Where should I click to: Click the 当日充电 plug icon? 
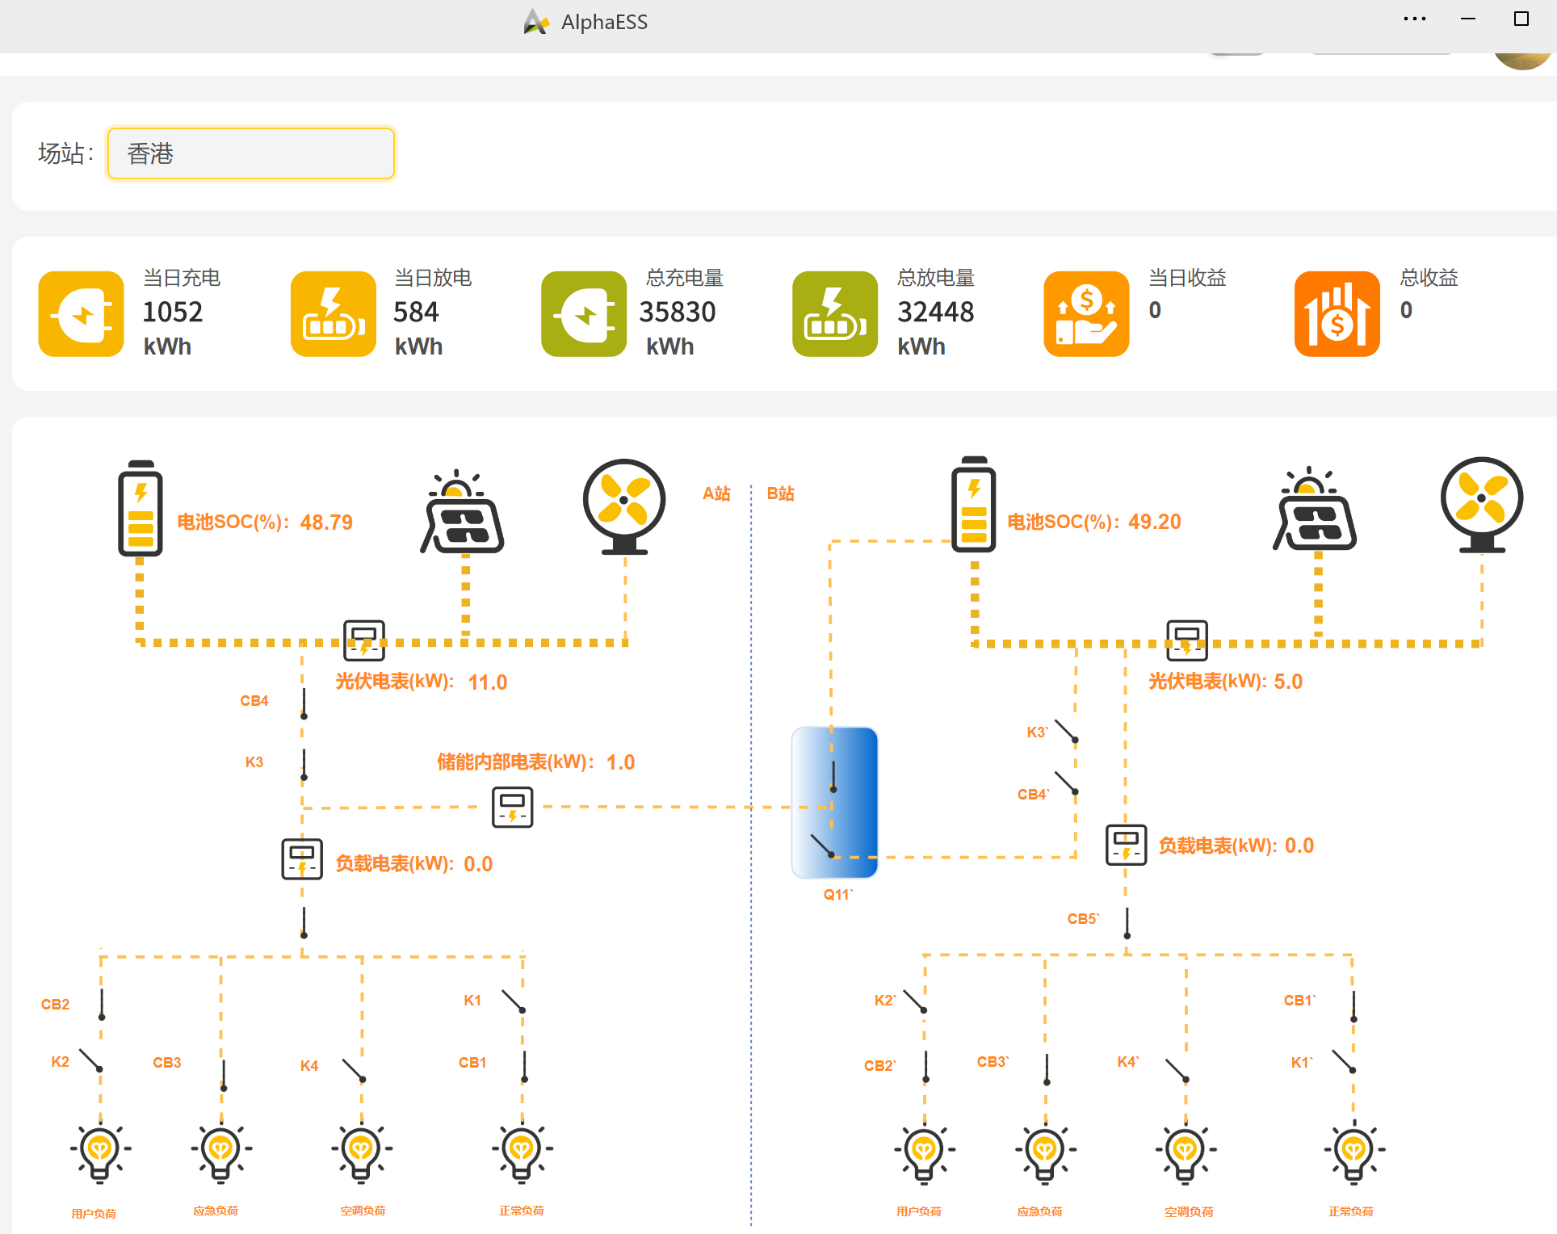[82, 313]
